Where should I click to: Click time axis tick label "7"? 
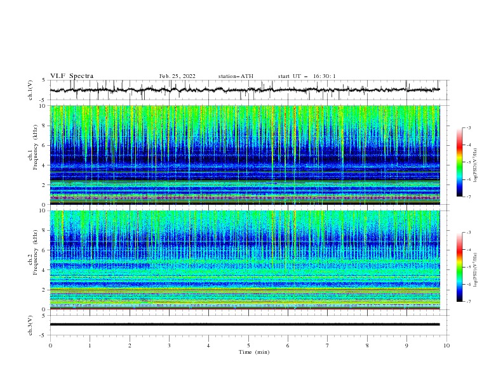click(328, 346)
